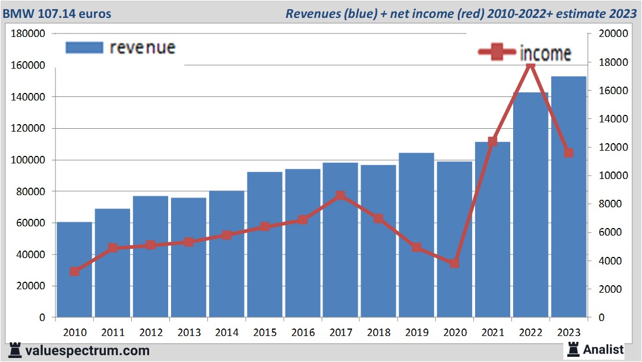Select the 2013 revenue bar
Image resolution: width=642 pixels, height=362 pixels.
coord(189,257)
